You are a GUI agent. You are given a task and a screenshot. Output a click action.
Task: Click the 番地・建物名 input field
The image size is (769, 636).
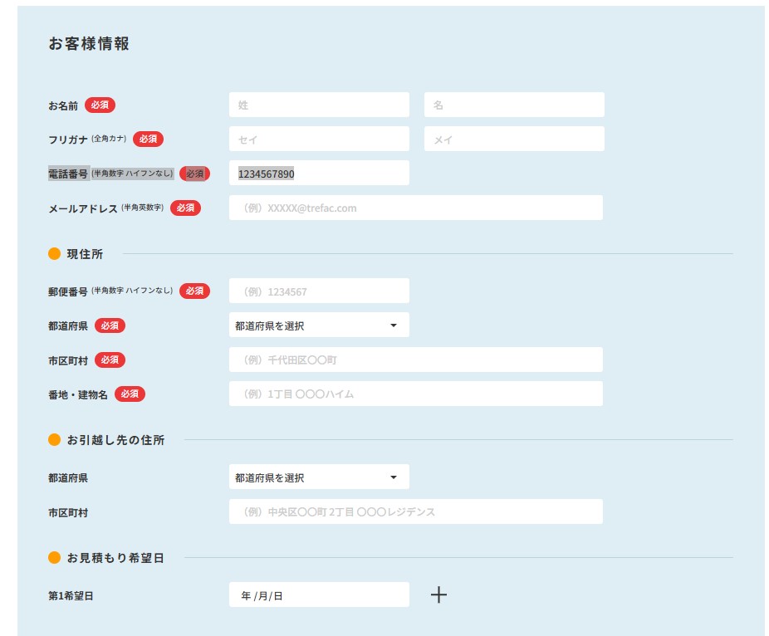(415, 394)
